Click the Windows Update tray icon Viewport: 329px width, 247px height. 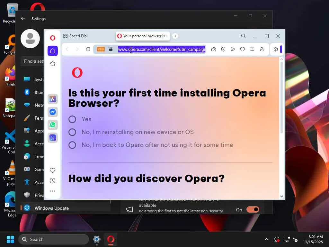click(277, 239)
